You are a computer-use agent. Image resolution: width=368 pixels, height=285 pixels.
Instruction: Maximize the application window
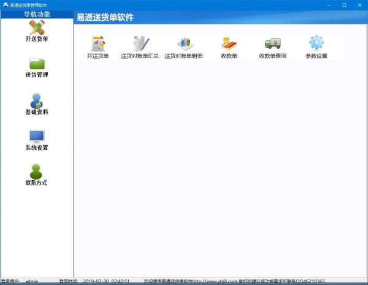[x=344, y=5]
